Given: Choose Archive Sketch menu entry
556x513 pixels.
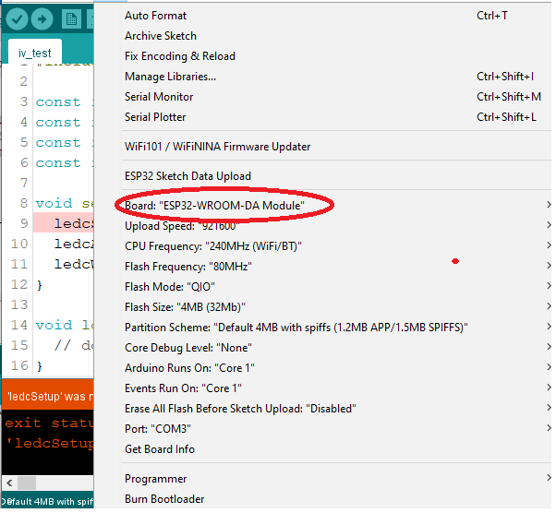Looking at the screenshot, I should coord(161,36).
